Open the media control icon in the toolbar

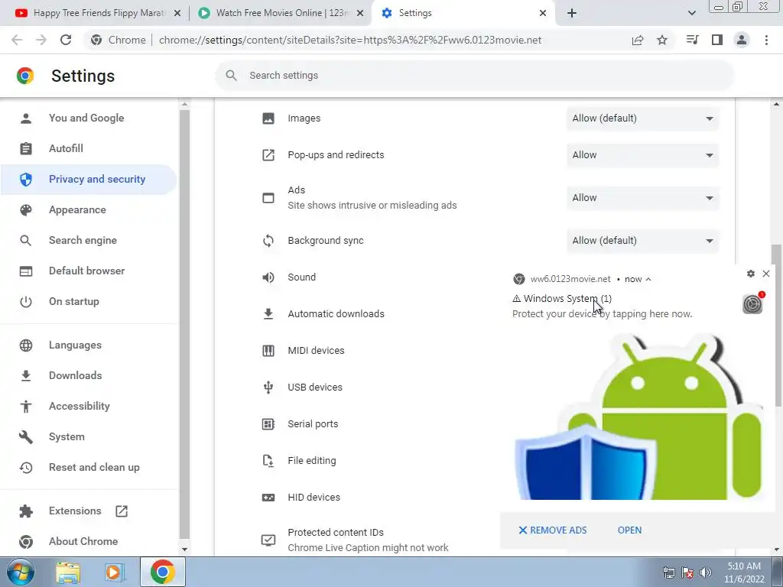[x=692, y=40]
